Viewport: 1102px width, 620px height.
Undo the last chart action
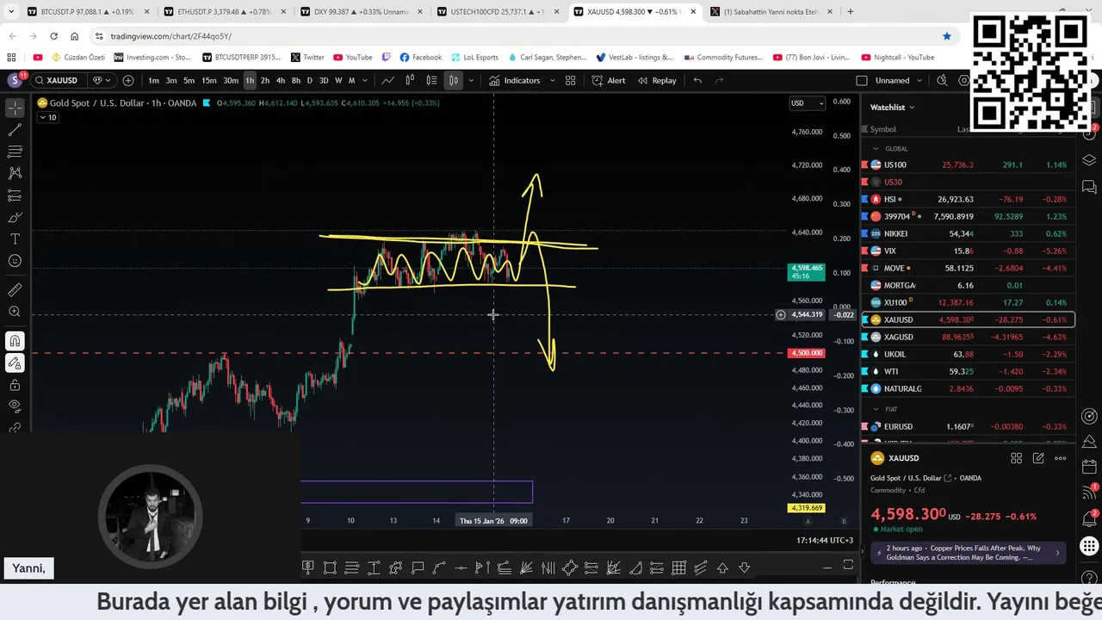click(697, 80)
